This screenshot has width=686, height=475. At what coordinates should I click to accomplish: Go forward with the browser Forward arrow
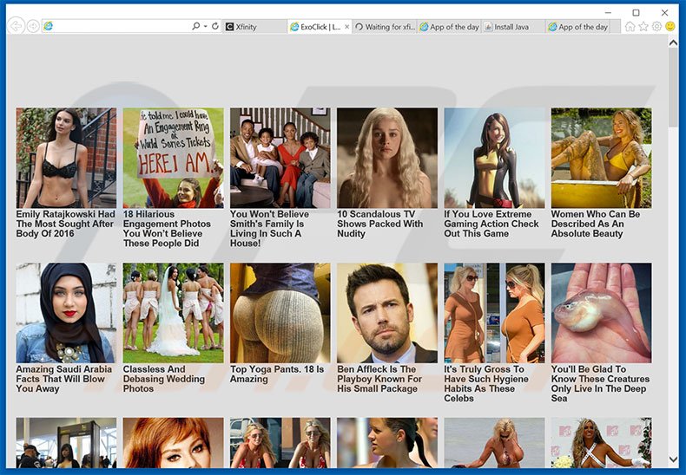tap(33, 26)
